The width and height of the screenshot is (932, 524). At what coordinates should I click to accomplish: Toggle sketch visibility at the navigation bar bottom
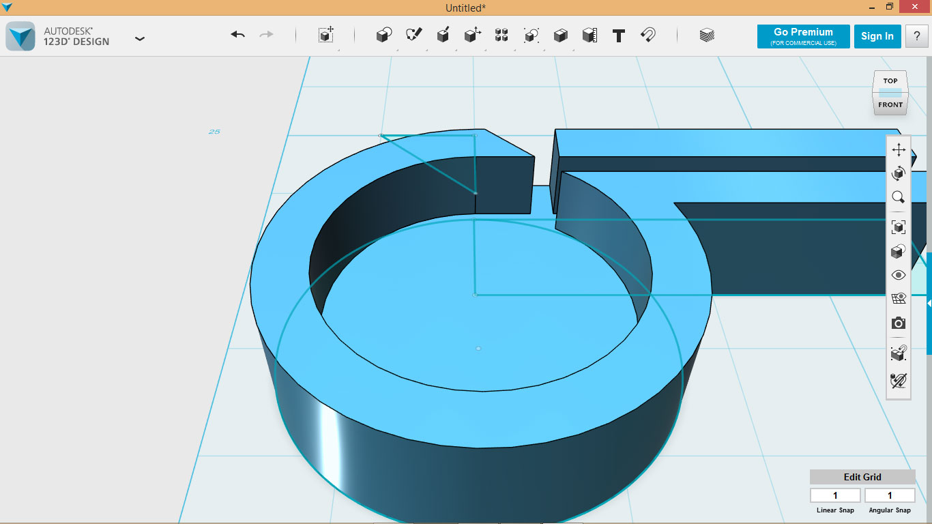[899, 380]
